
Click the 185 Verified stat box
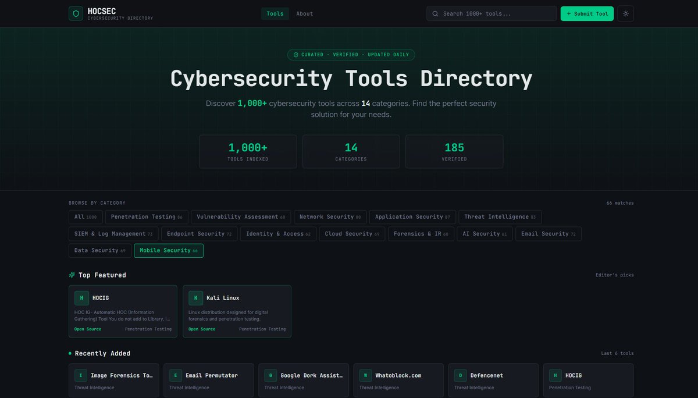(454, 152)
